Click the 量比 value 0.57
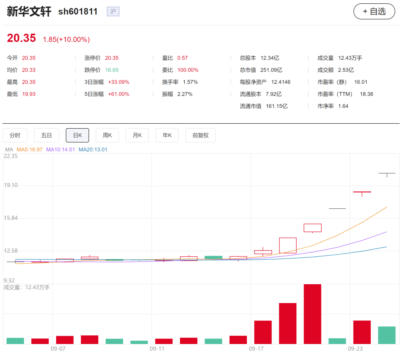The width and height of the screenshot is (403, 354). (182, 58)
